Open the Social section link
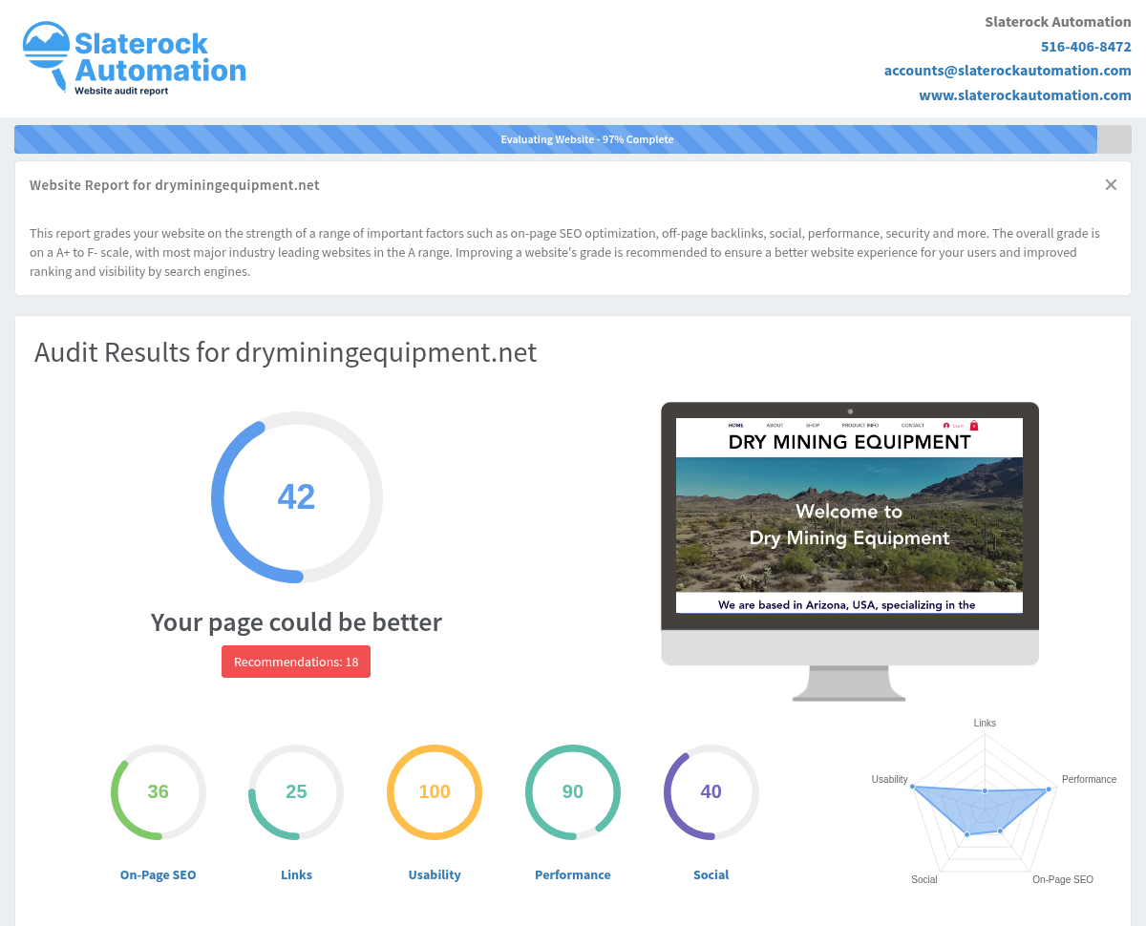This screenshot has height=926, width=1146. pyautogui.click(x=711, y=874)
